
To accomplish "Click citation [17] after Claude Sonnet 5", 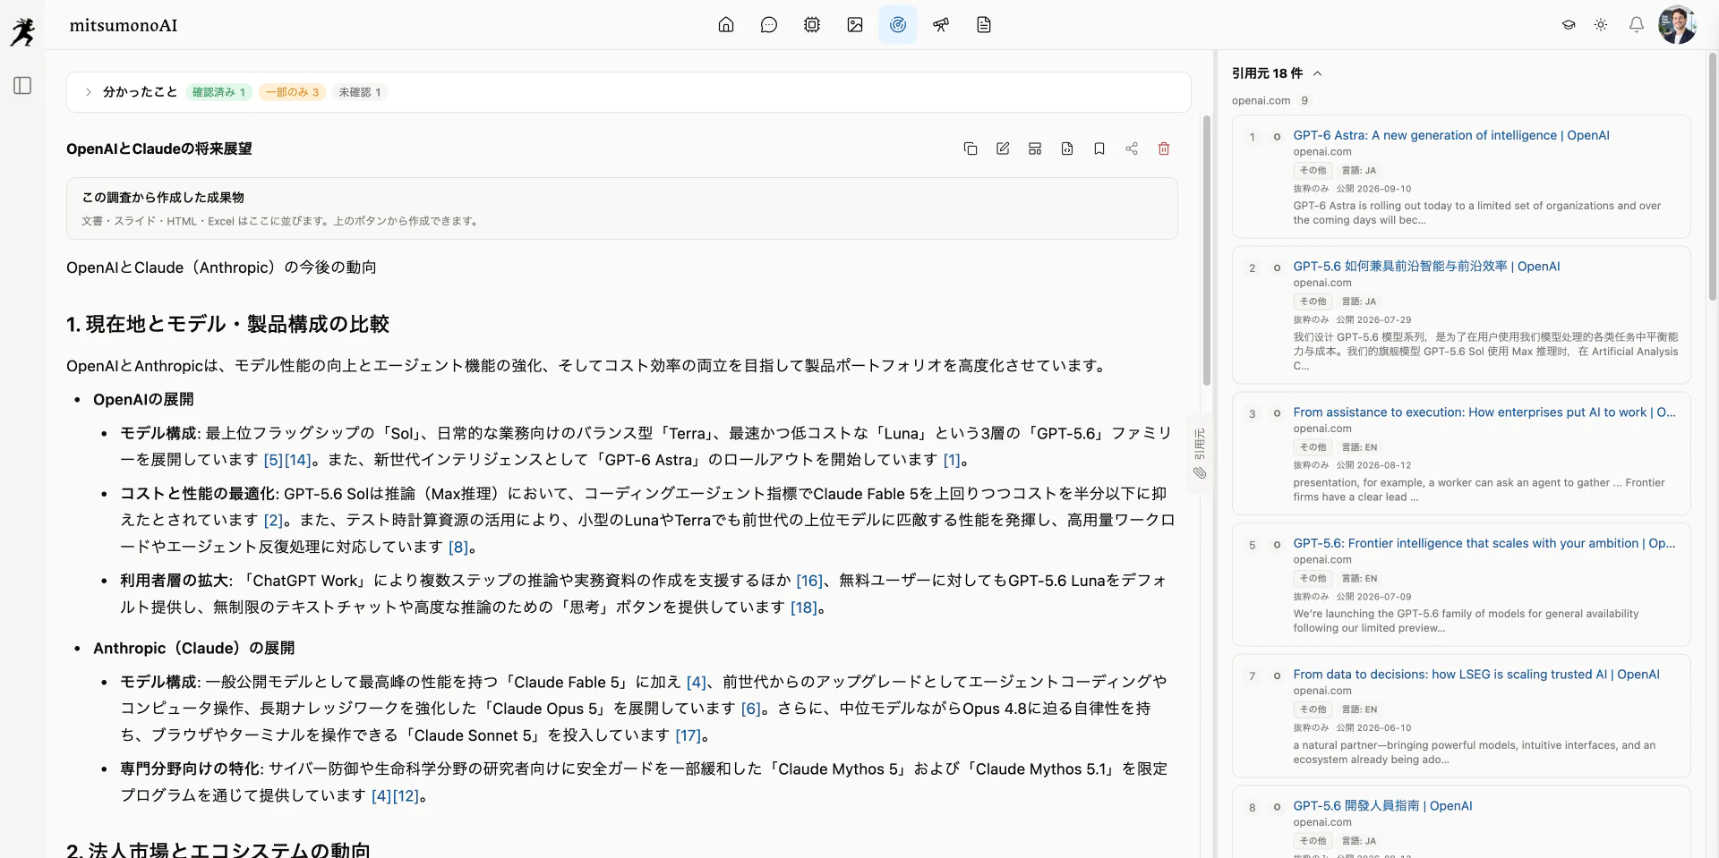I will 688,735.
